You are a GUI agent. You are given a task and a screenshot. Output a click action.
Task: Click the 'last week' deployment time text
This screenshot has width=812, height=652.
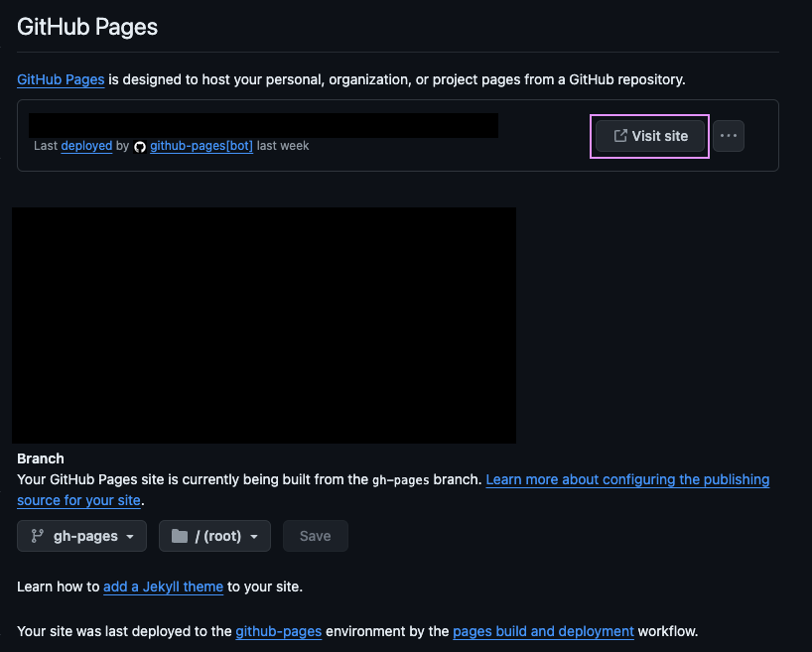283,146
